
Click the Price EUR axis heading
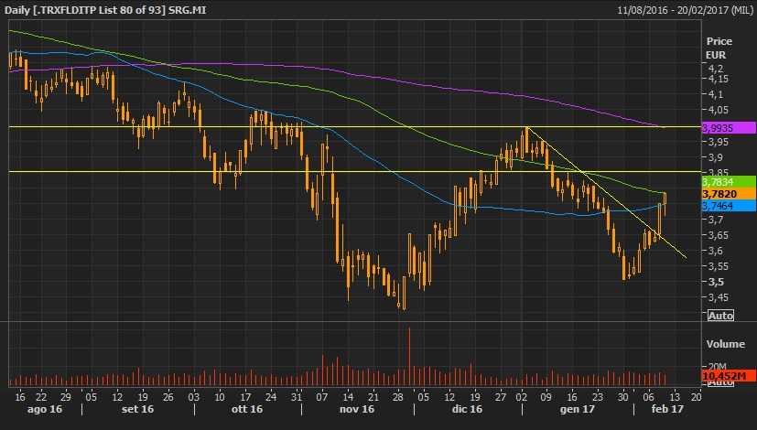(x=717, y=48)
